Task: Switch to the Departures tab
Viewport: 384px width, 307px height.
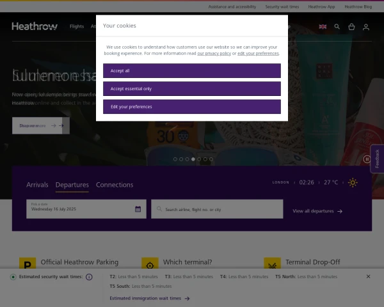Action: (x=72, y=185)
